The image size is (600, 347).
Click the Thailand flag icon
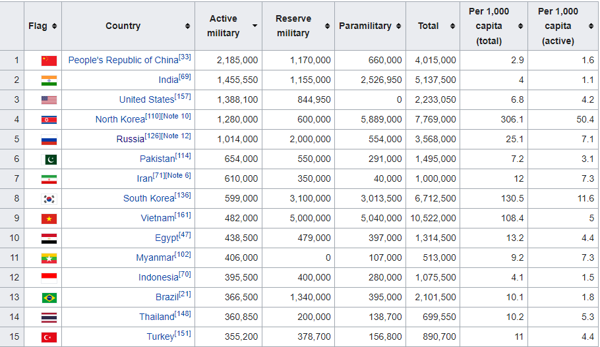point(49,317)
